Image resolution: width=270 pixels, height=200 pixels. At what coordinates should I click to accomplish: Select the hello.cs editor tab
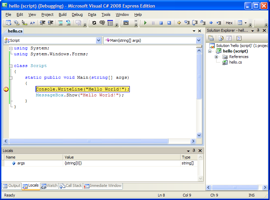pos(15,31)
